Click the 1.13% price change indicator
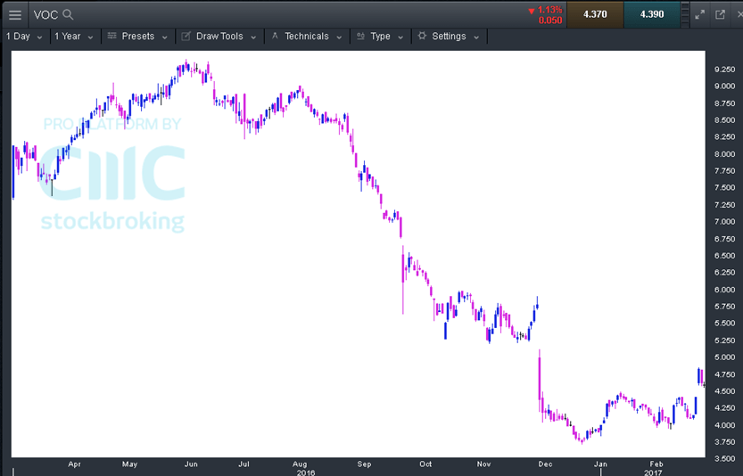This screenshot has height=476, width=743. 545,10
